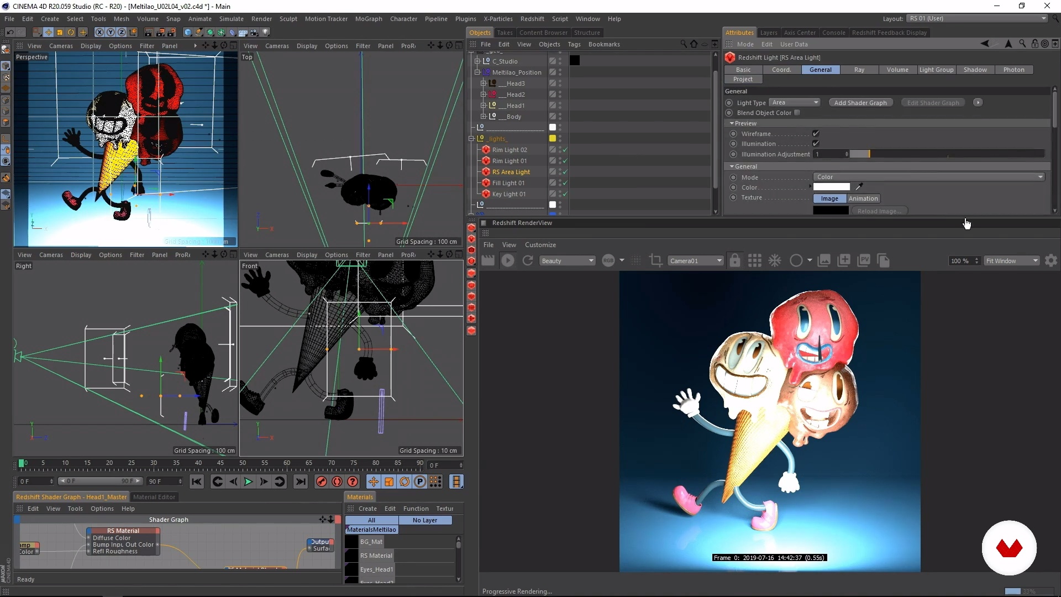Refresh the Redshift RenderView
The height and width of the screenshot is (597, 1061).
point(528,260)
